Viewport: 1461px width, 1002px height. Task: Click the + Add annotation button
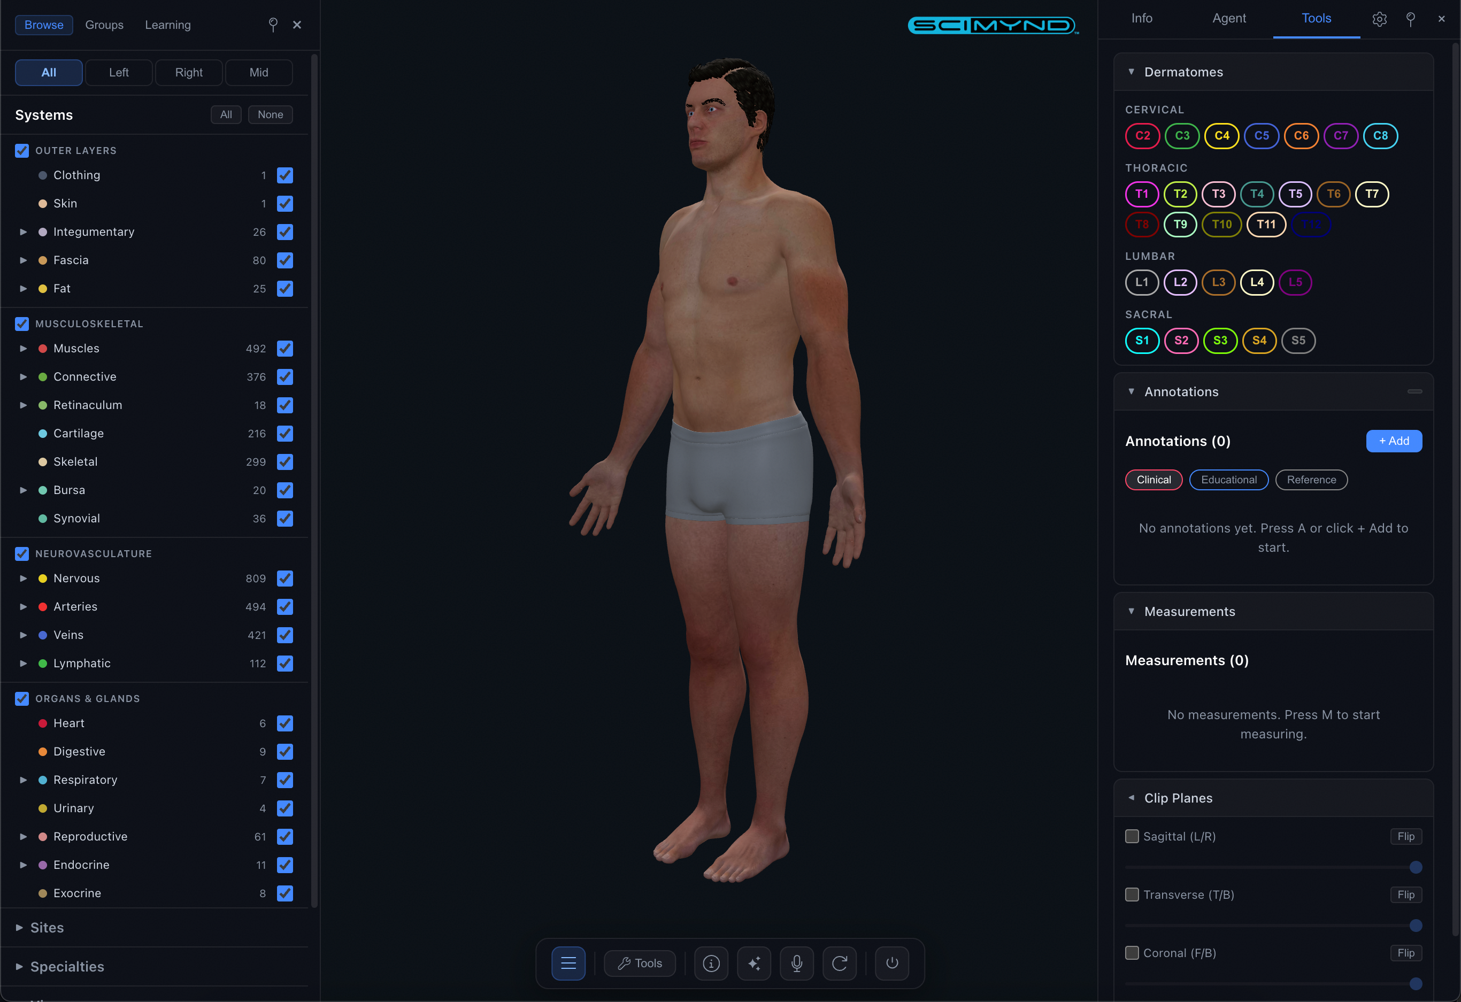(1394, 441)
